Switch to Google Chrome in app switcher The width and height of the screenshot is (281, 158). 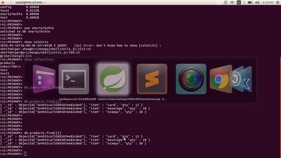coord(220,79)
